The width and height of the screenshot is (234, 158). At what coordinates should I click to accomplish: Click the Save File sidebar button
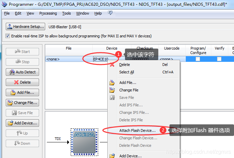[22, 113]
